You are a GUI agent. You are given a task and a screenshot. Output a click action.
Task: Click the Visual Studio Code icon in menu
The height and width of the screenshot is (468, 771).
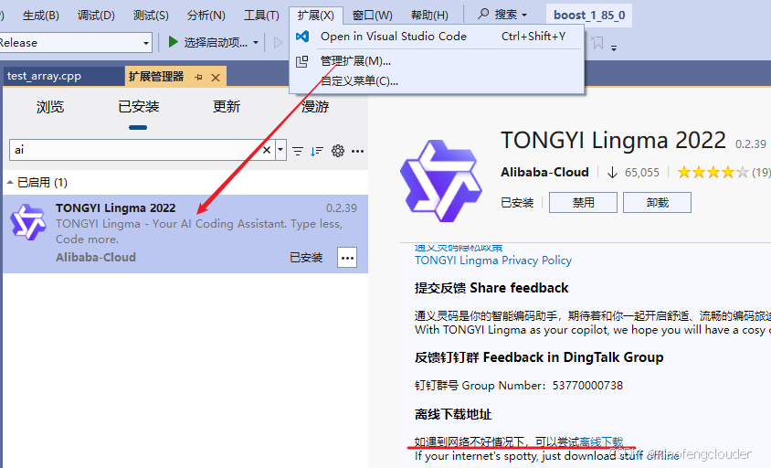302,37
